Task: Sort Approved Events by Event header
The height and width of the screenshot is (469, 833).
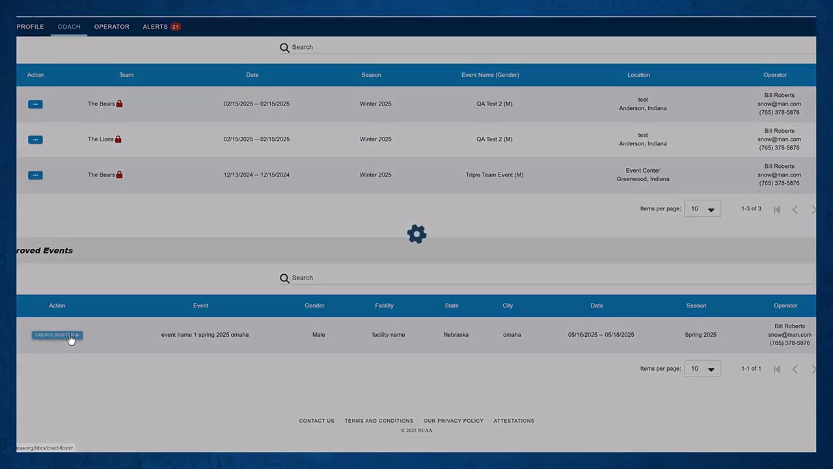Action: click(x=200, y=306)
